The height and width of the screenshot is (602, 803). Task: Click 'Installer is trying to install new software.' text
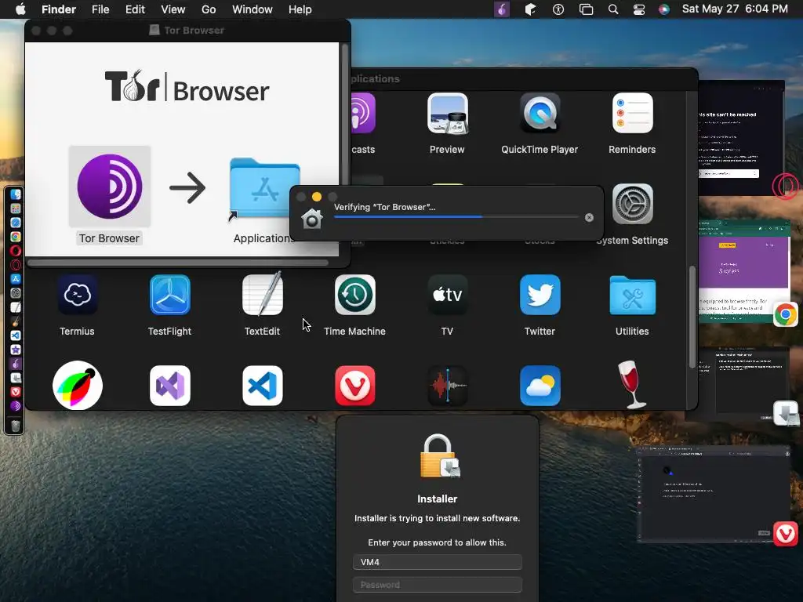pyautogui.click(x=438, y=518)
